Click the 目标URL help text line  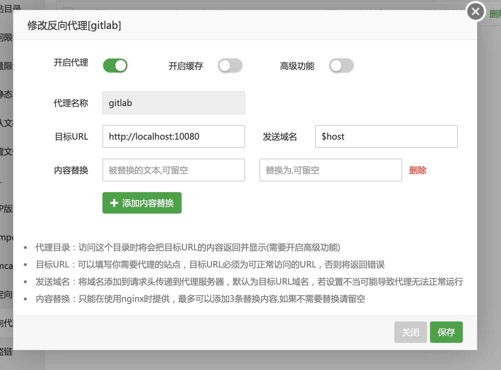pyautogui.click(x=210, y=265)
